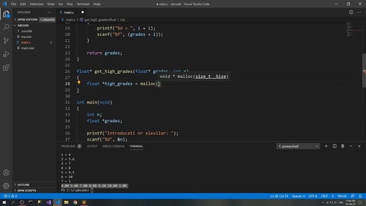This screenshot has width=366, height=206.
Task: Click the unsaved dot on main.c tab
Action: coord(82,12)
